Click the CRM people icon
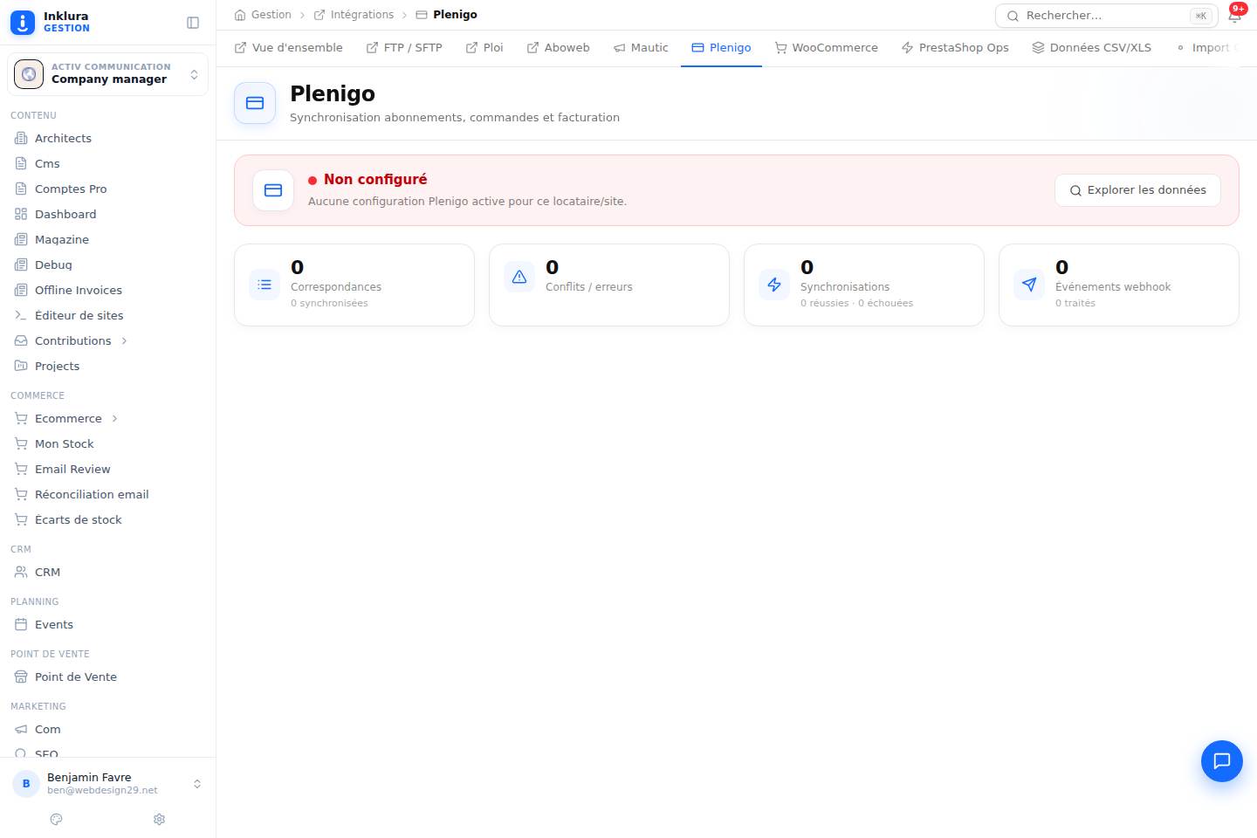 (21, 572)
